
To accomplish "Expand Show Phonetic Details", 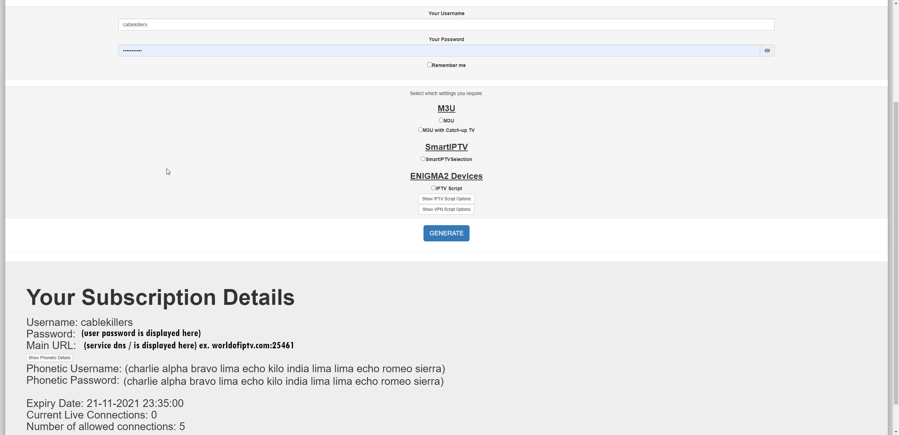I will pos(49,358).
